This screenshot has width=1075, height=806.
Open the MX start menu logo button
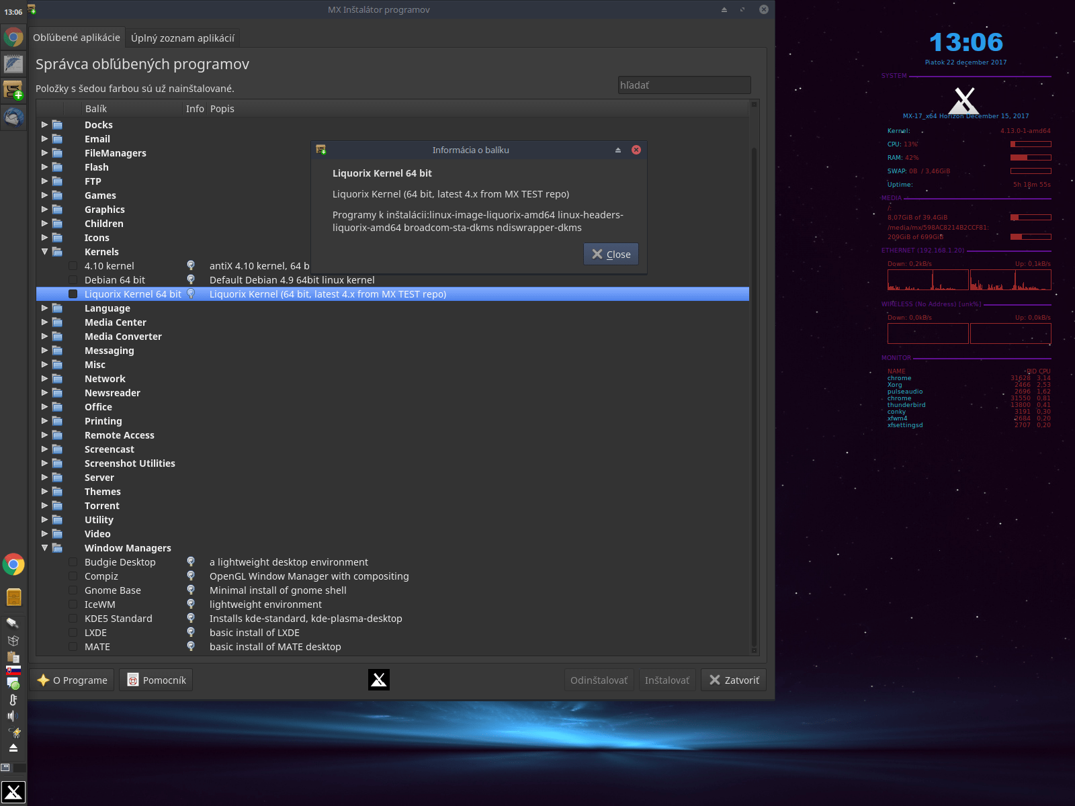pos(13,793)
